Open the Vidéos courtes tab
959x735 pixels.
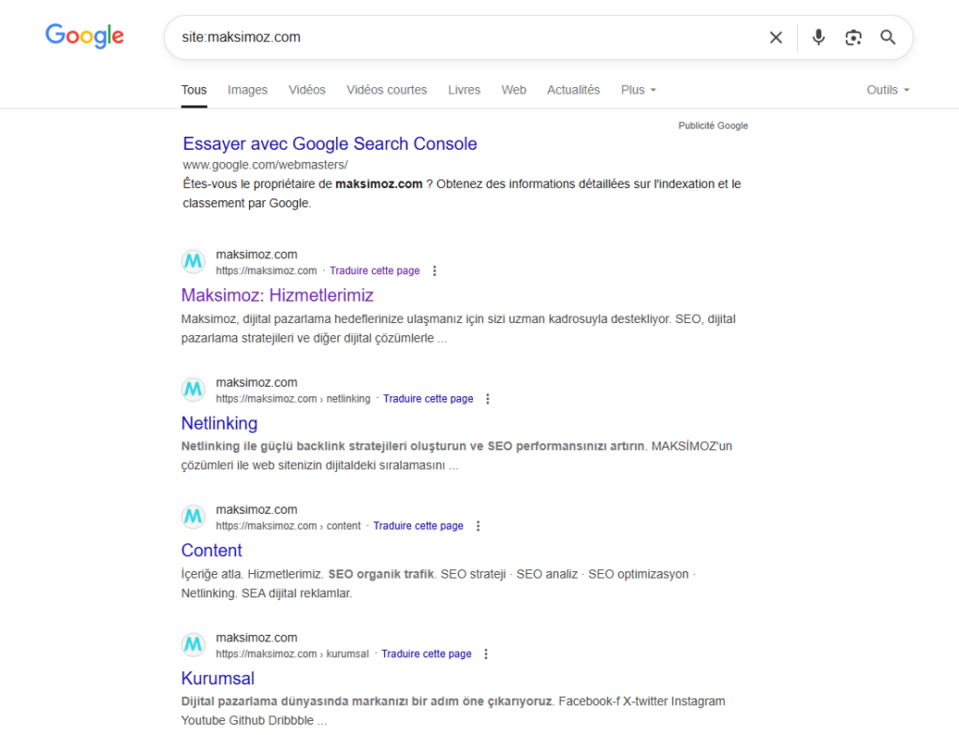coord(387,90)
